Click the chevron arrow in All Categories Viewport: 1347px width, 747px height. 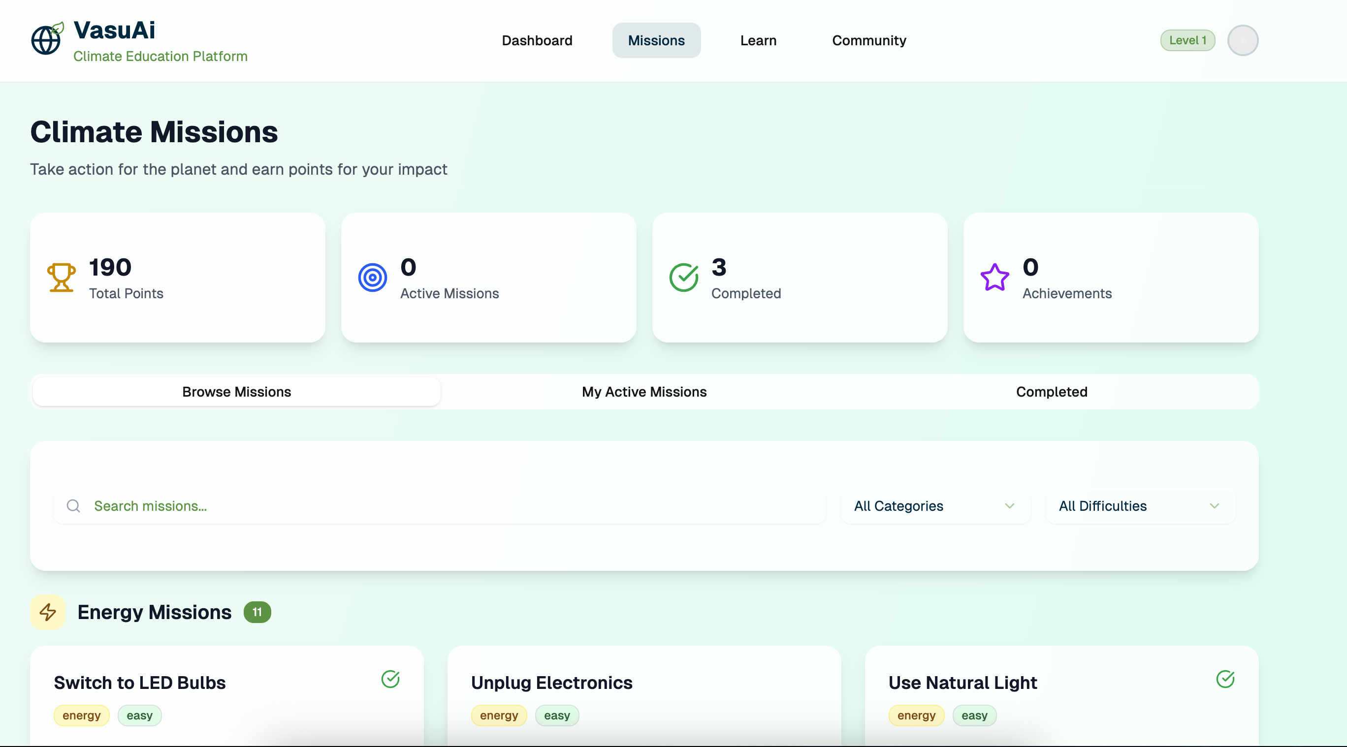click(1009, 505)
